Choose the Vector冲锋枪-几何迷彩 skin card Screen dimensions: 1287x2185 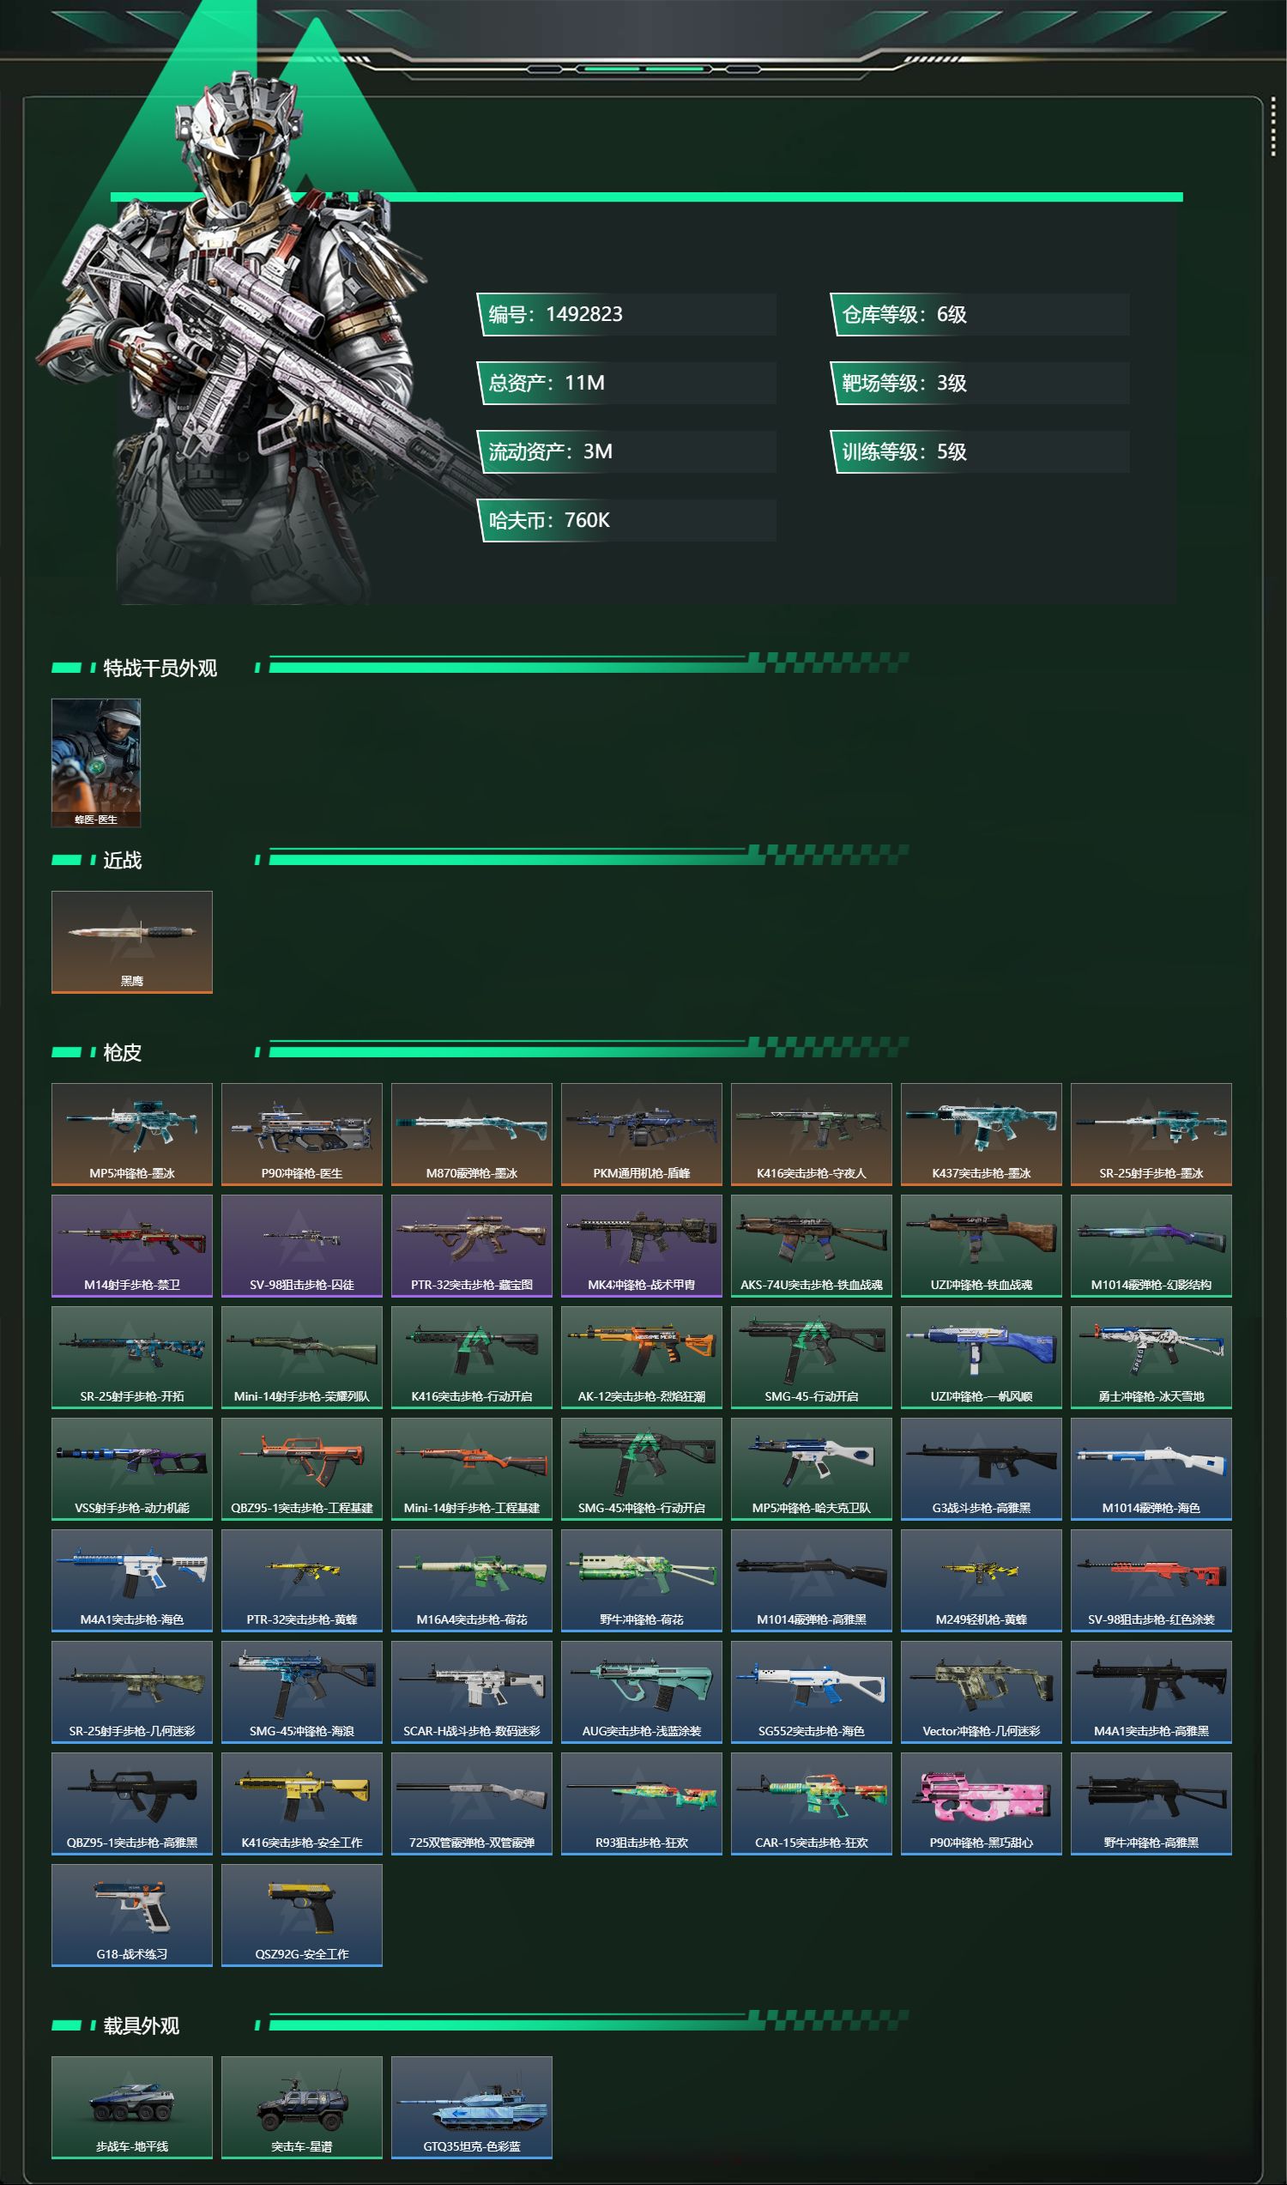pos(982,1692)
